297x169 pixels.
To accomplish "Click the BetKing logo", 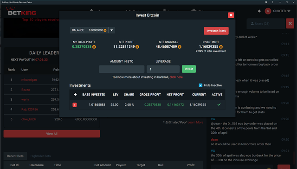I will [x=21, y=11].
